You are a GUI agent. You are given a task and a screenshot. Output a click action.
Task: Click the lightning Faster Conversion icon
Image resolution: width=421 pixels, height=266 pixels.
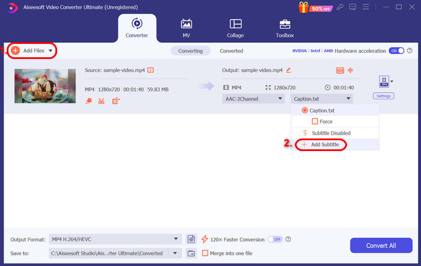pos(204,239)
